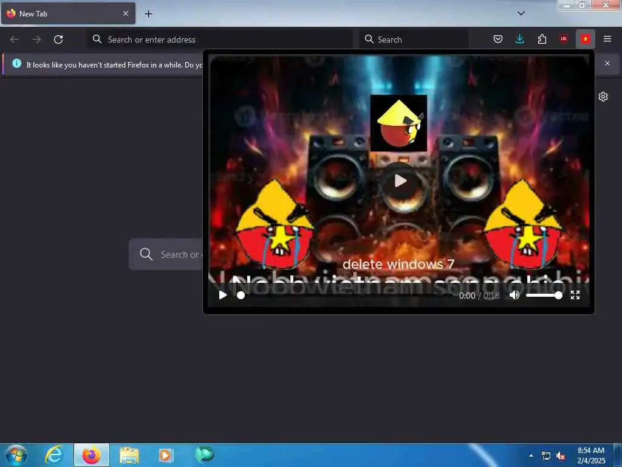Open the uBlock Origin extension icon
The width and height of the screenshot is (622, 467).
[x=564, y=39]
